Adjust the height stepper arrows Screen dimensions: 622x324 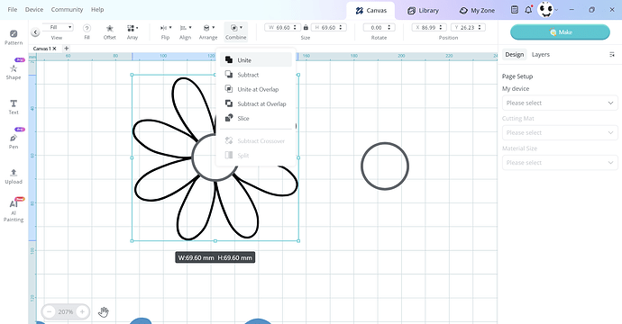[x=341, y=27]
